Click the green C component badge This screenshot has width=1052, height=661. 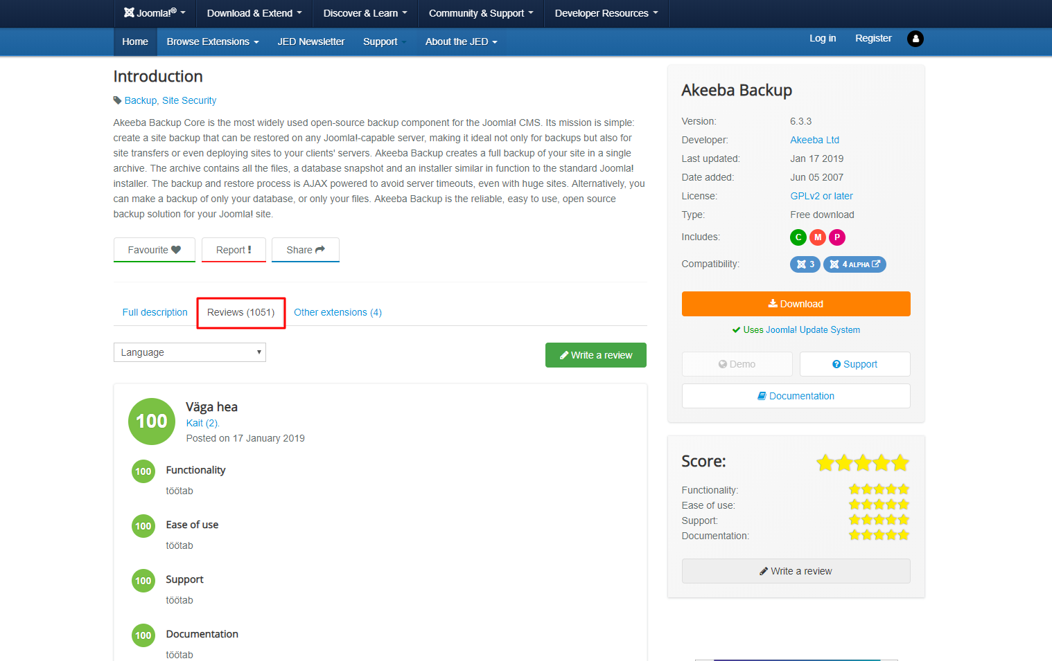(798, 237)
